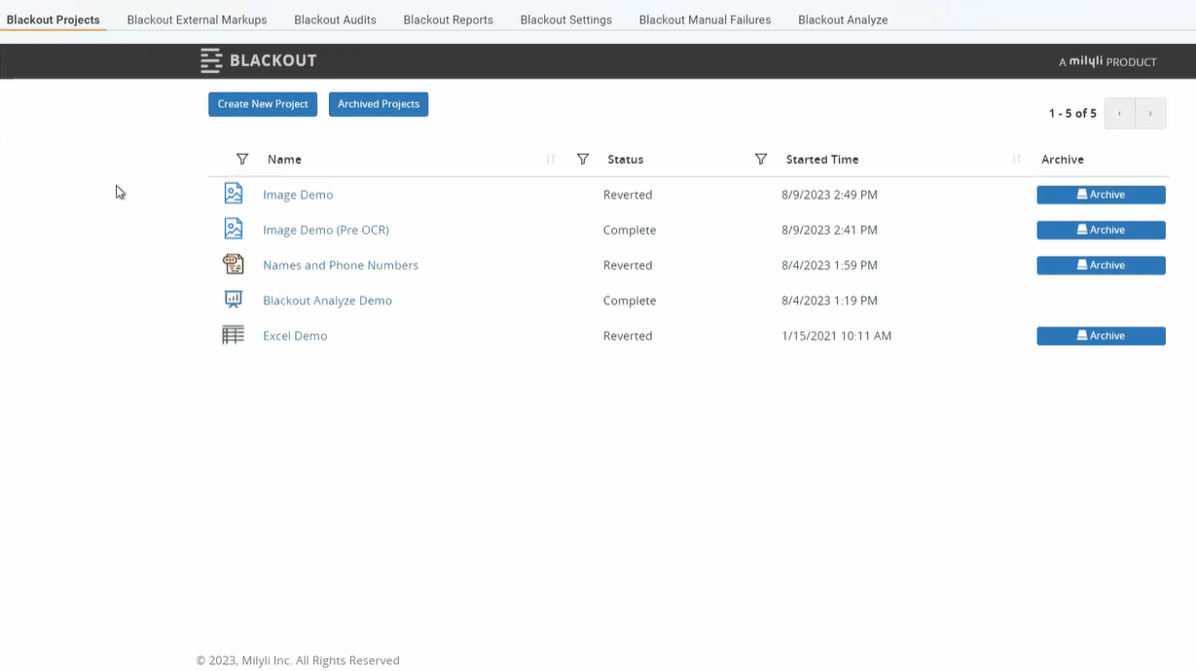Archive the Image Demo project
The image size is (1196, 671).
coord(1101,195)
